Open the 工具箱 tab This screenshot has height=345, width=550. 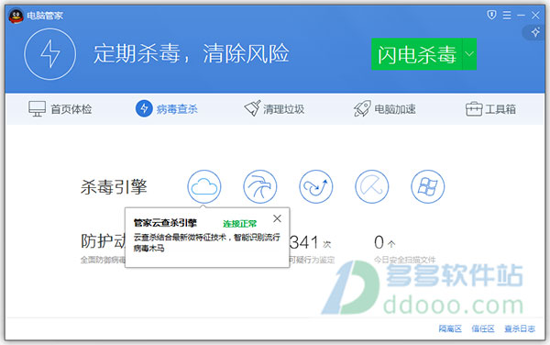point(490,109)
